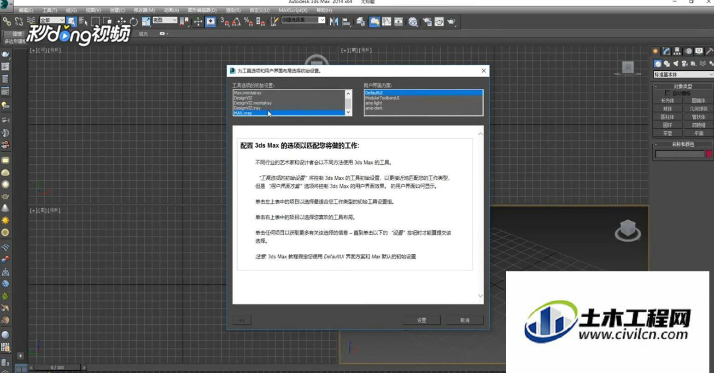Click scroll down arrow in settings list
Viewport: 714px width, 373px height.
[348, 112]
